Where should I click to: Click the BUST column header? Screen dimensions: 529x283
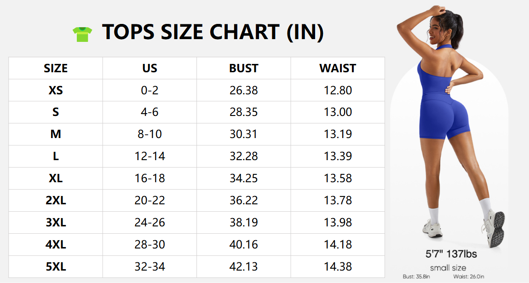point(243,69)
